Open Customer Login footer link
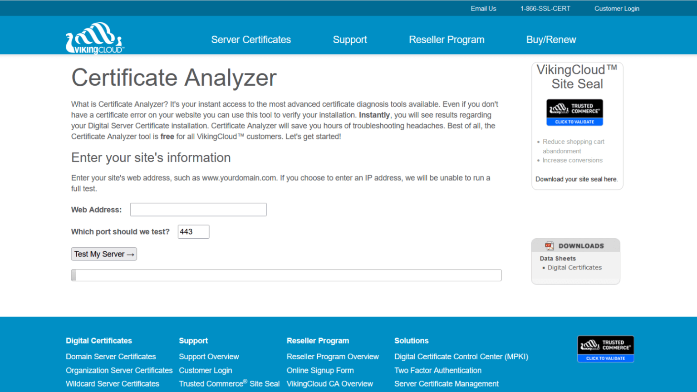The image size is (697, 392). [x=205, y=370]
